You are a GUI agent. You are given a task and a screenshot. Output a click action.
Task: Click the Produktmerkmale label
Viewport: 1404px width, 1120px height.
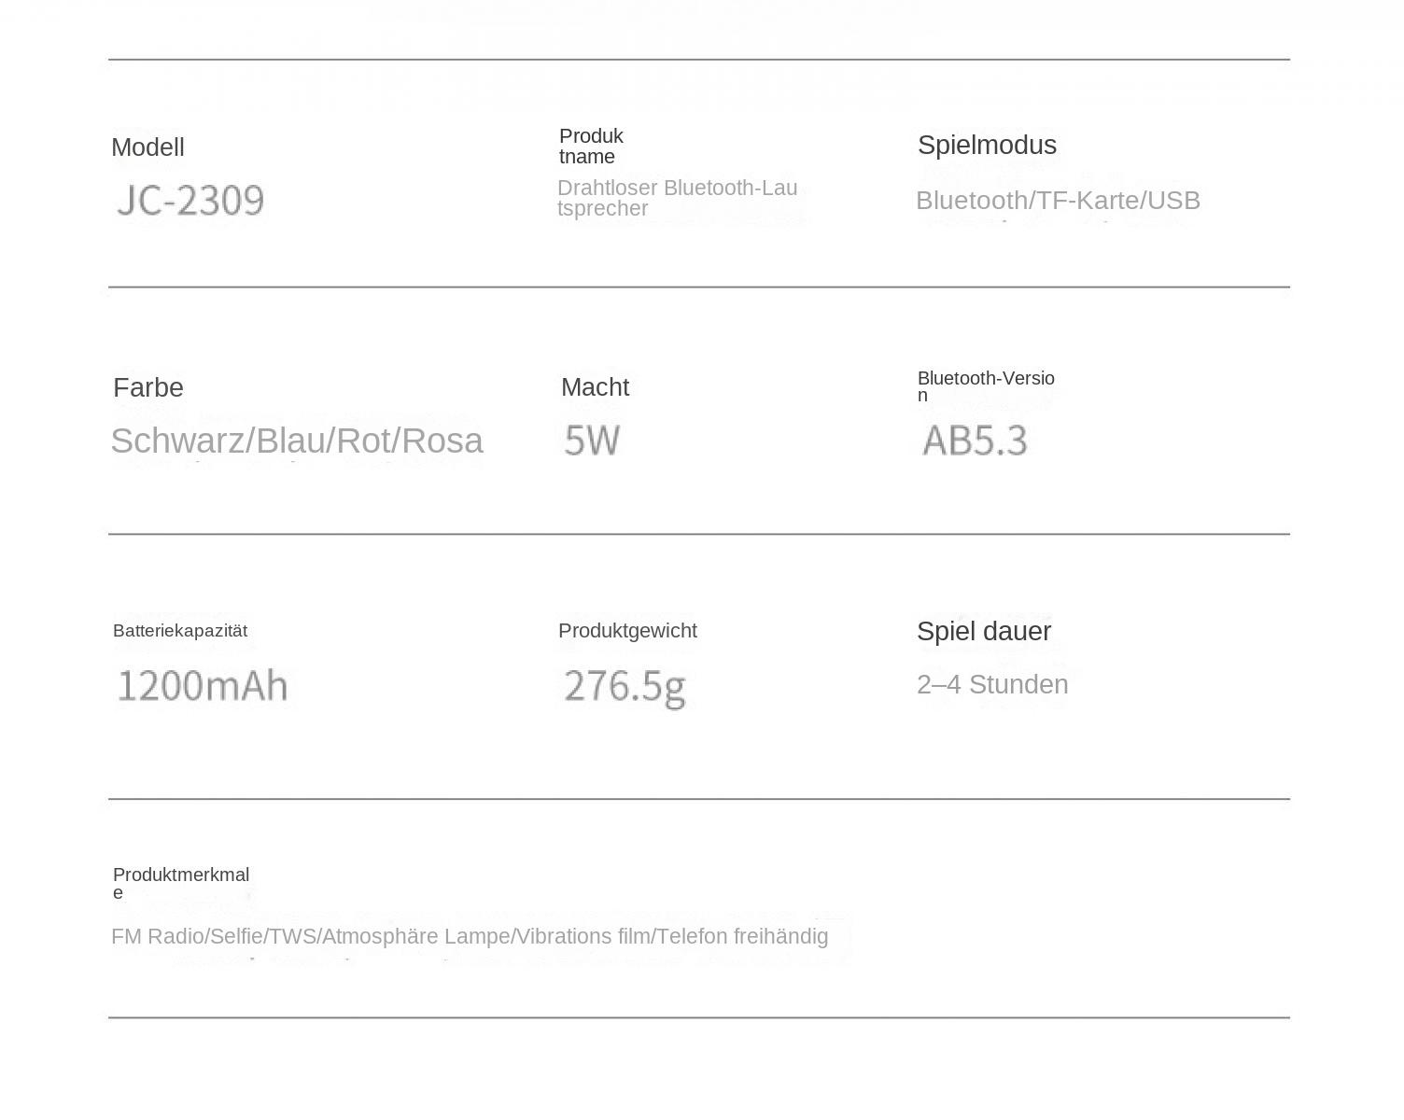point(181,883)
